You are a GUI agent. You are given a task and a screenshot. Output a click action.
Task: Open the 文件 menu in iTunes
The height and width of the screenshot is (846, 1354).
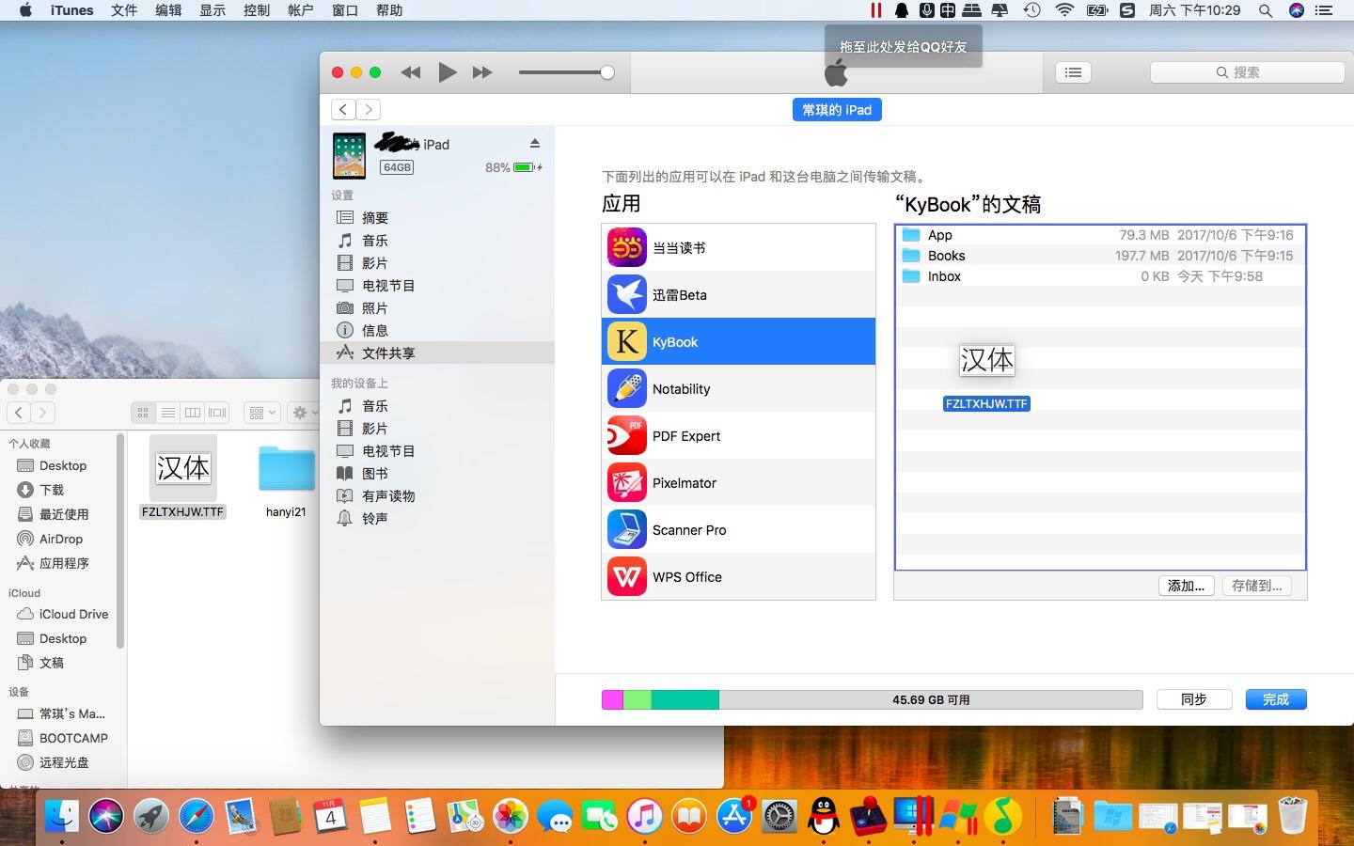(123, 10)
